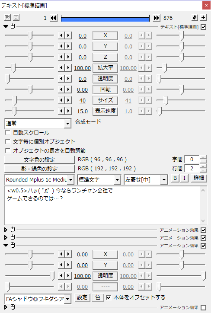The height and width of the screenshot is (313, 211).
Task: Click the swap/refresh icon beside the plus button
Action: [x=195, y=18]
